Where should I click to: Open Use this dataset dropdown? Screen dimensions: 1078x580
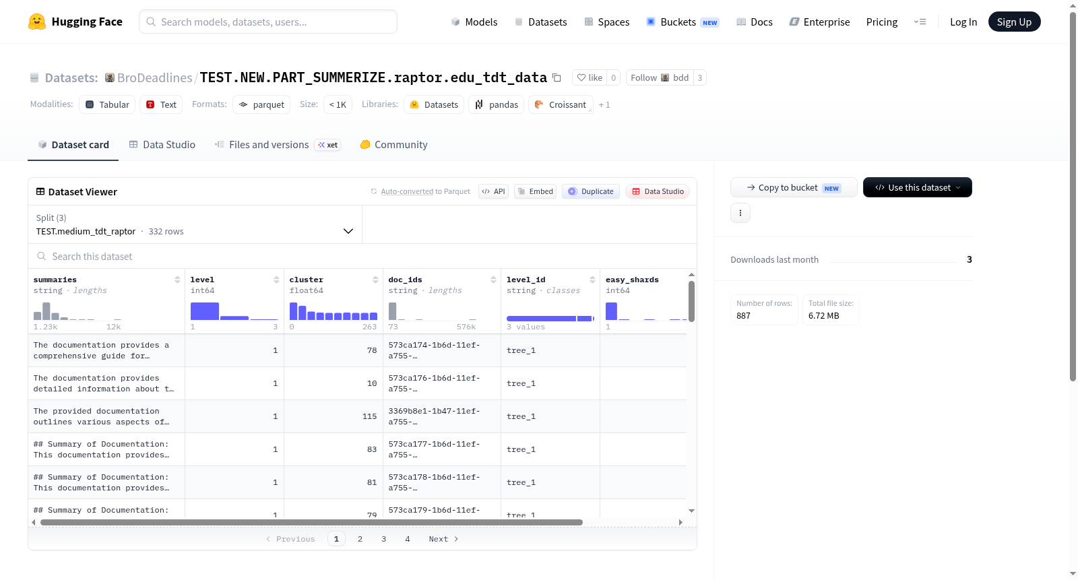[x=918, y=187]
